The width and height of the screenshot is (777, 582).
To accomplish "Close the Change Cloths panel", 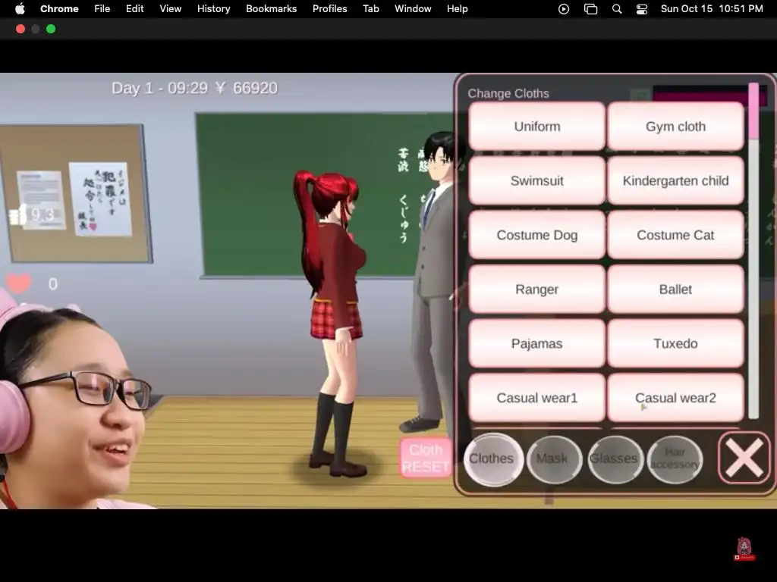I will pyautogui.click(x=744, y=458).
